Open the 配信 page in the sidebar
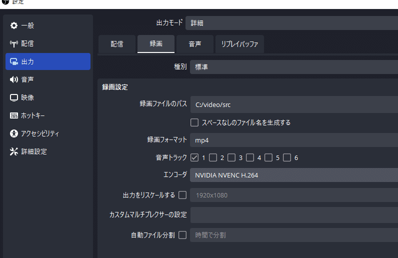This screenshot has height=258, width=398. coord(27,43)
